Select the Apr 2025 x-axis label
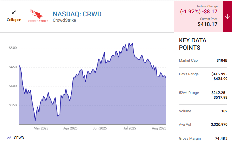 [71, 128]
